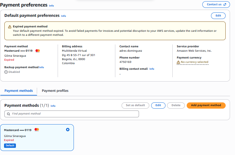Click phone number 4750169
The image size is (235, 155).
(125, 62)
